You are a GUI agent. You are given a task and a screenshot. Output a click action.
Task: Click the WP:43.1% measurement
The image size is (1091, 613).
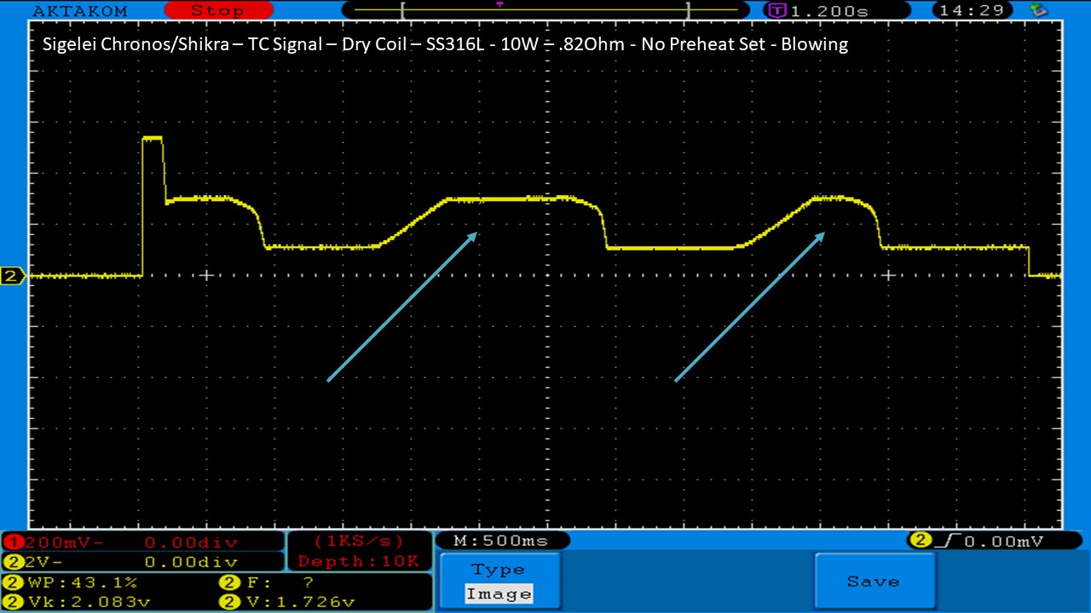click(x=82, y=583)
